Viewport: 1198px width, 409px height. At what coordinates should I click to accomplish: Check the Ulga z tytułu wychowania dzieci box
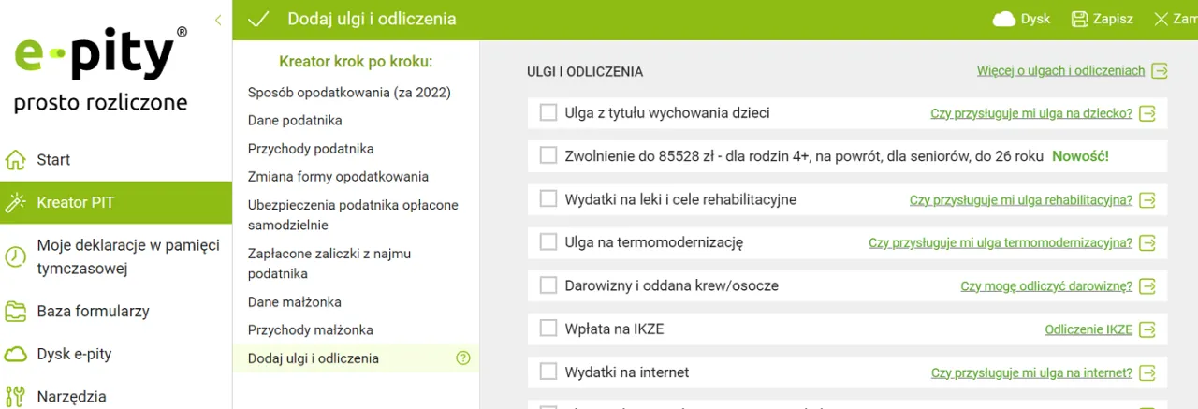tap(548, 113)
